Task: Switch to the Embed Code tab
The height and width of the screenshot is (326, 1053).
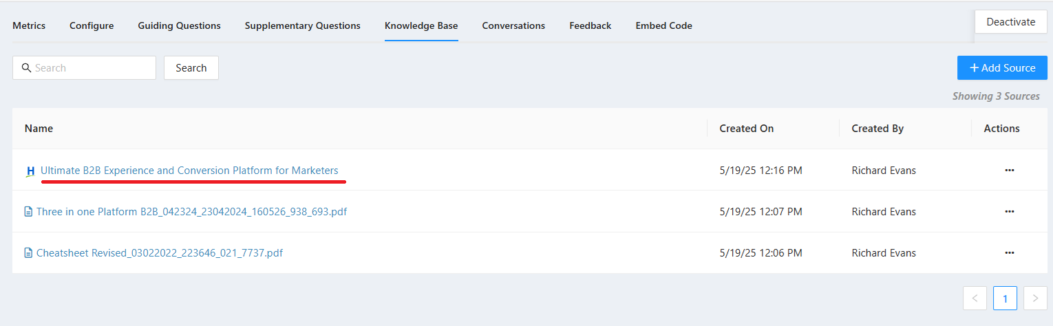Action: click(663, 25)
